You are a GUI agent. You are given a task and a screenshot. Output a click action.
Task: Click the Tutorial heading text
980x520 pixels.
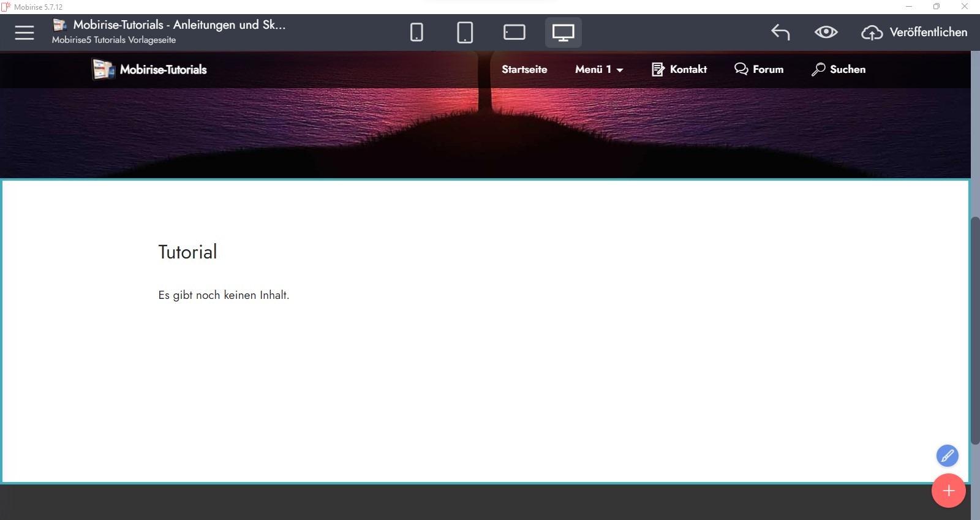187,252
